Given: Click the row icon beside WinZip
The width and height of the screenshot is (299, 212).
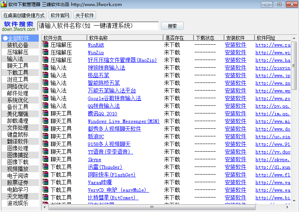Looking at the screenshot, I should click(x=45, y=52).
